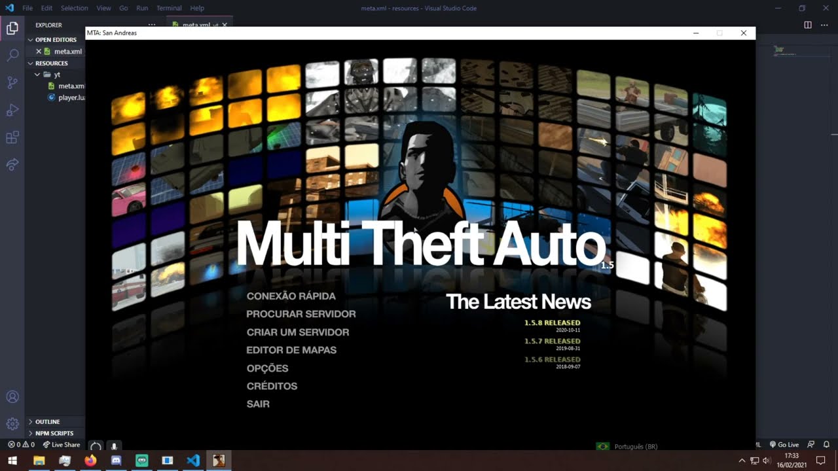Open the Search view in VS Code

(x=12, y=56)
